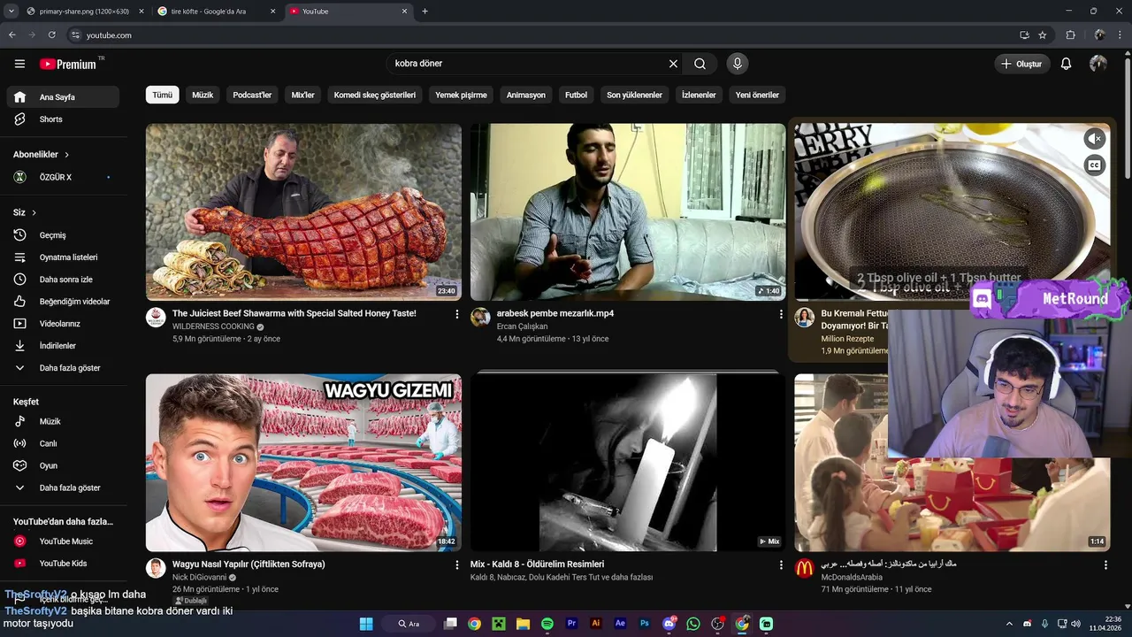Image resolution: width=1132 pixels, height=637 pixels.
Task: Open Premiere Pro from the taskbar
Action: click(571, 624)
